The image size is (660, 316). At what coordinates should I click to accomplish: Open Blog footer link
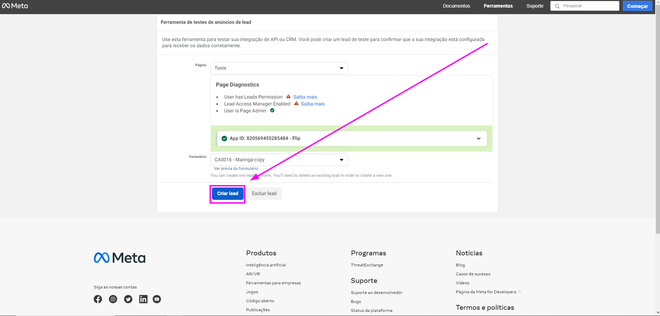(x=460, y=265)
